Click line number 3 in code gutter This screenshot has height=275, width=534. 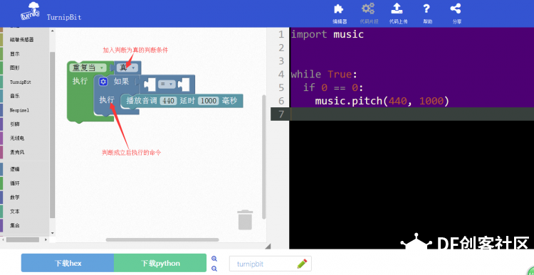(x=281, y=61)
